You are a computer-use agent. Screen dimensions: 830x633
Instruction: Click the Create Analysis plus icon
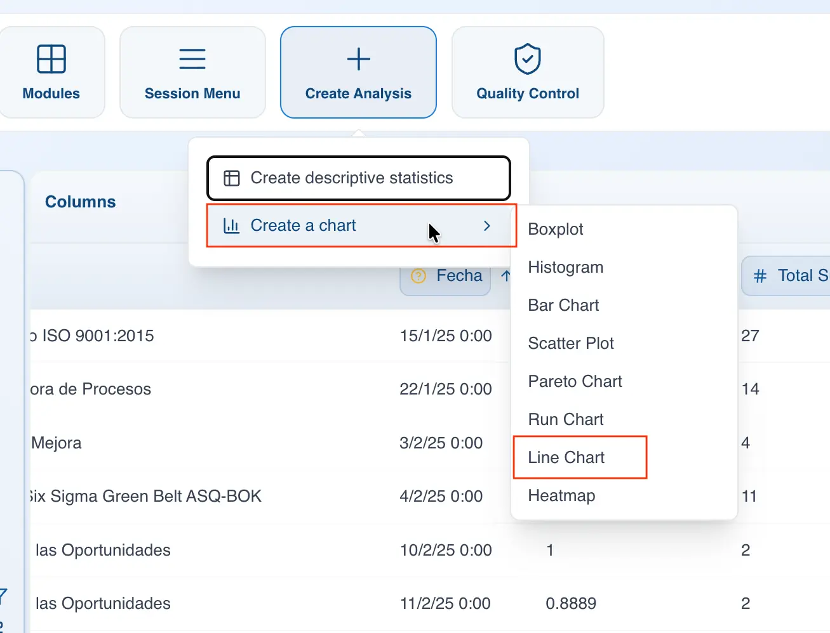pos(358,59)
